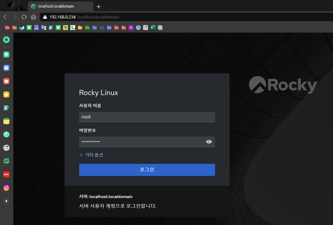Image resolution: width=333 pixels, height=225 pixels.
Task: Open the Google Calendar 23 bookmark
Action: tap(36, 28)
